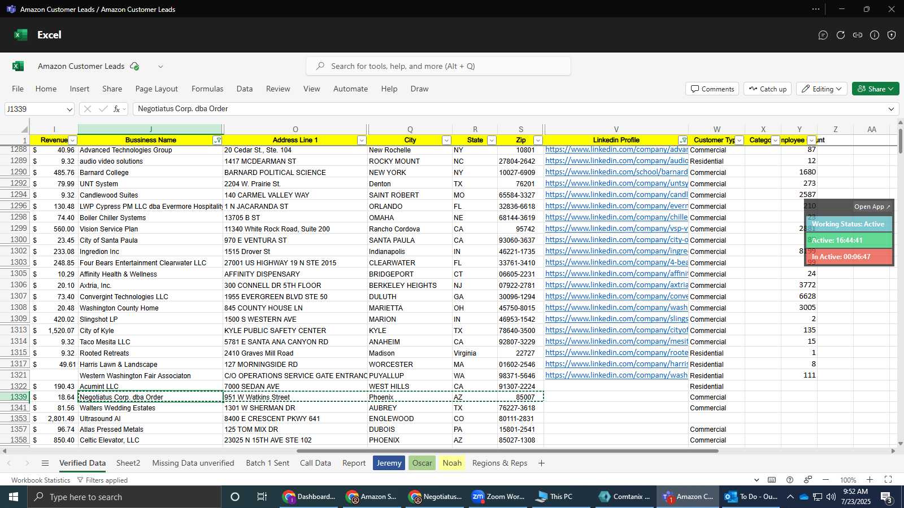
Task: Open the all-sheets list hamburger icon
Action: [45, 463]
